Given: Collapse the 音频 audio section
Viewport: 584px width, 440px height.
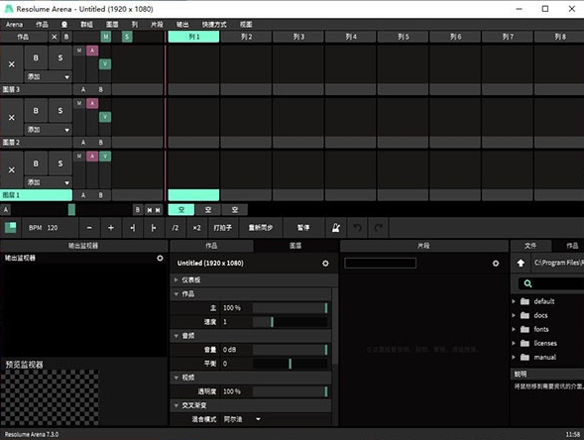Looking at the screenshot, I should click(176, 336).
